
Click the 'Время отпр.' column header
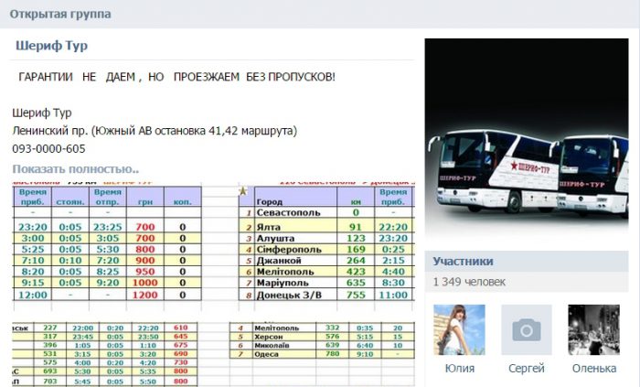click(x=108, y=197)
